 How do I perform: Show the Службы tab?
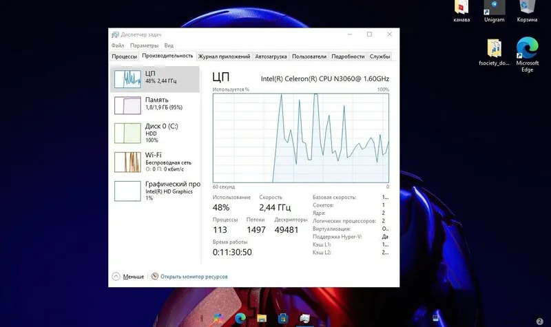point(380,56)
